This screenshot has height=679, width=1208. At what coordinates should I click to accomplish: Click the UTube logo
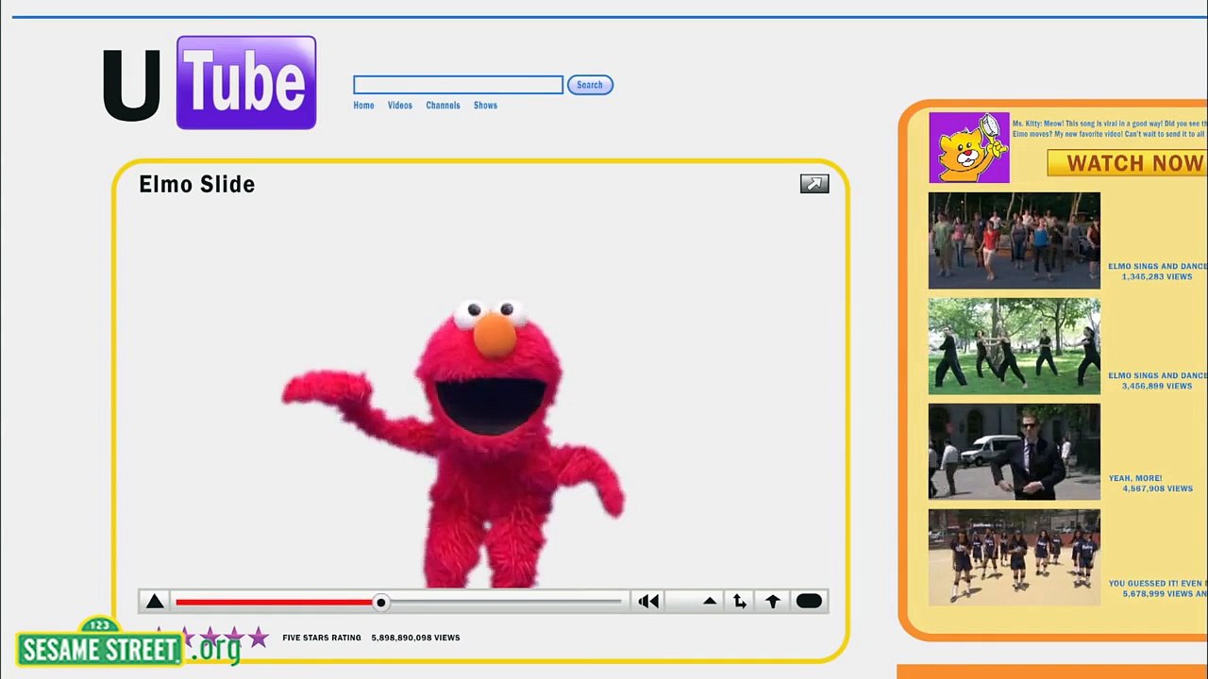(x=209, y=83)
